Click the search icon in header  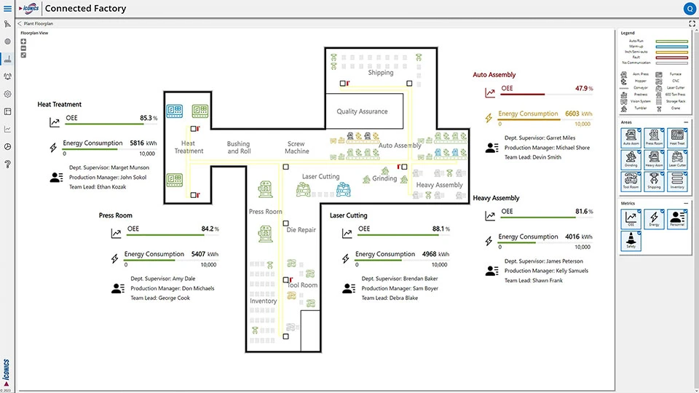pyautogui.click(x=689, y=9)
